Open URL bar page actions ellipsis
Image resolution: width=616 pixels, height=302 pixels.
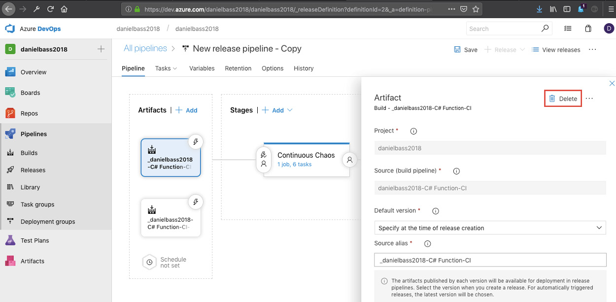coord(451,9)
